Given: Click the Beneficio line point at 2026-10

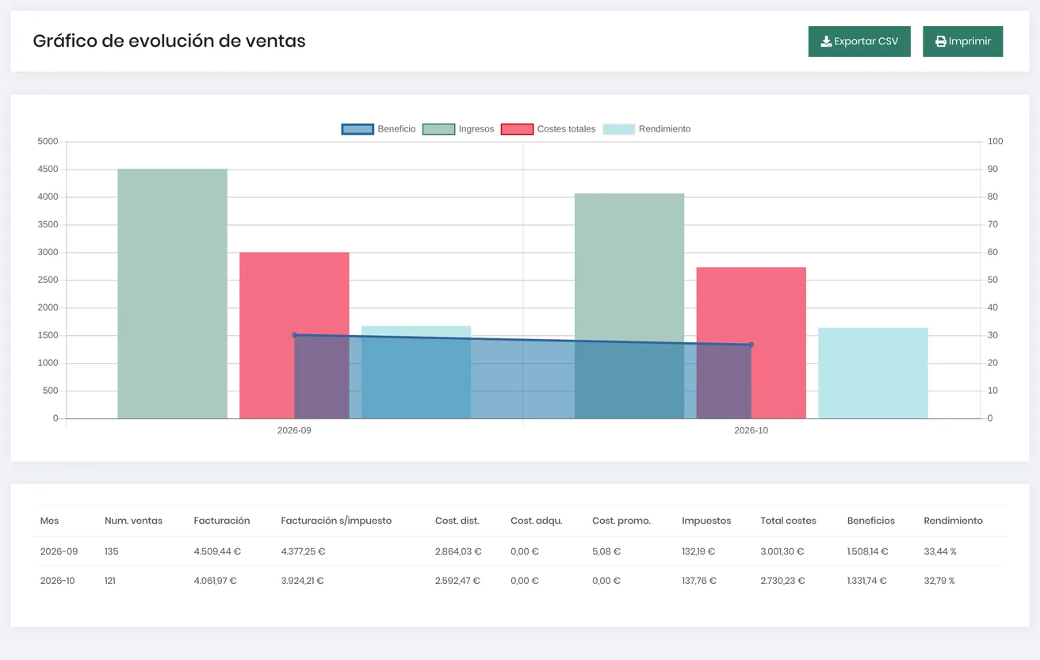Looking at the screenshot, I should 751,345.
